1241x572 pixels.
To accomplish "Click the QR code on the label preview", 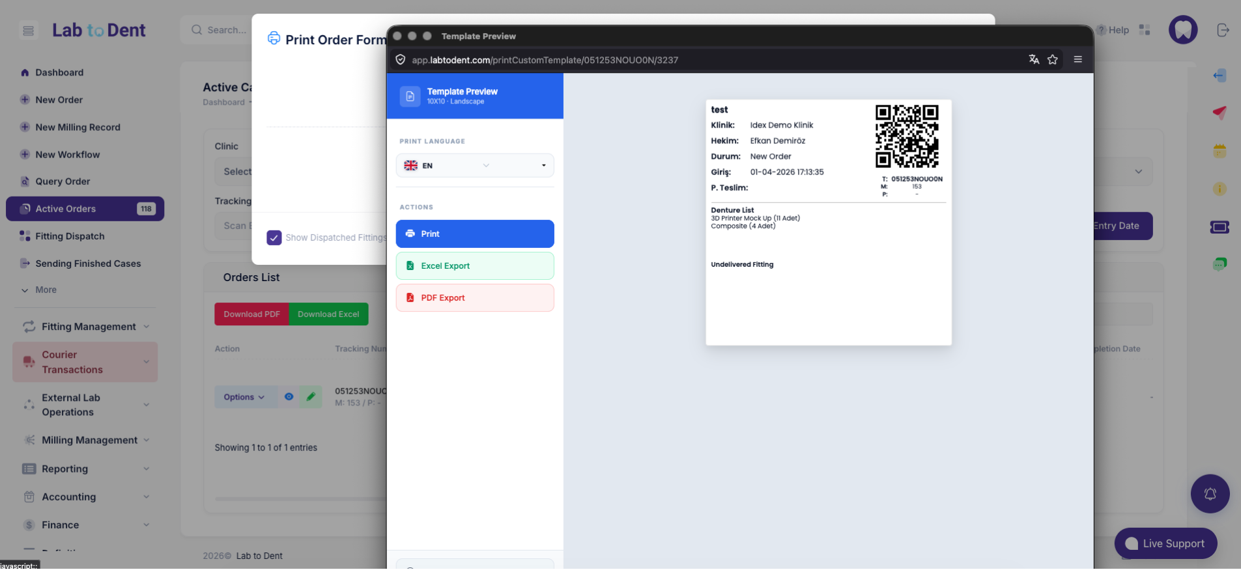I will click(907, 136).
